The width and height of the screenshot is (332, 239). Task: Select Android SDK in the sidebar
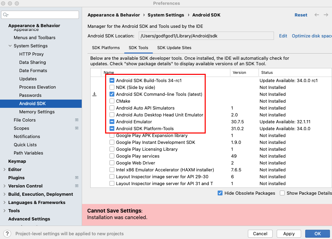(x=41, y=103)
